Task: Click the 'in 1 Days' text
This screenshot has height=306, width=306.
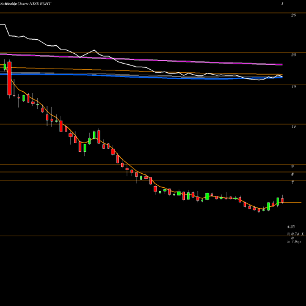Action: pyautogui.click(x=294, y=242)
